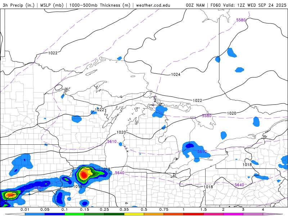Click the 1016 isobar label

(x=77, y=186)
